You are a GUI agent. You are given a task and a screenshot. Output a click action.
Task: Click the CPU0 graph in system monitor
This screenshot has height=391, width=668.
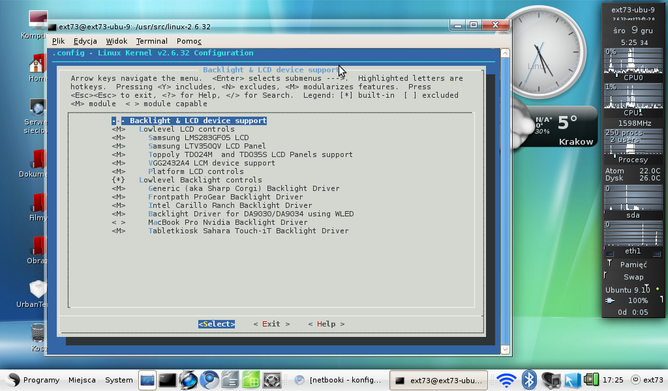click(x=633, y=61)
